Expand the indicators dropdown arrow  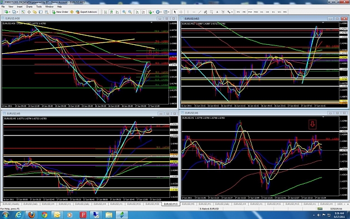pyautogui.click(x=153, y=12)
